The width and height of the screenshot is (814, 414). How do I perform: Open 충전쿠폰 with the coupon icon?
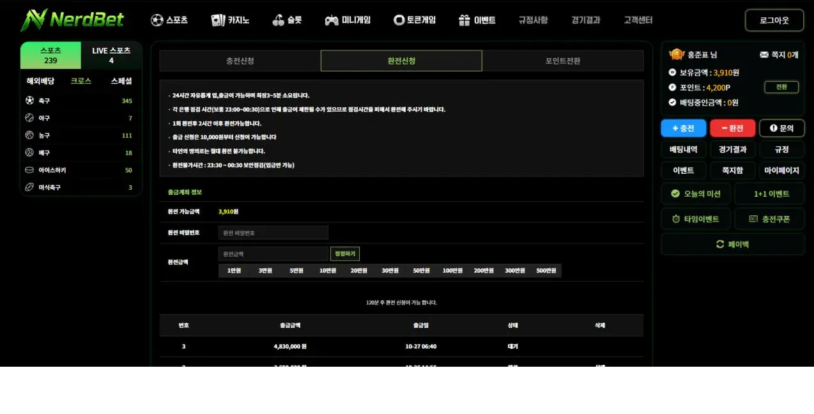click(753, 218)
